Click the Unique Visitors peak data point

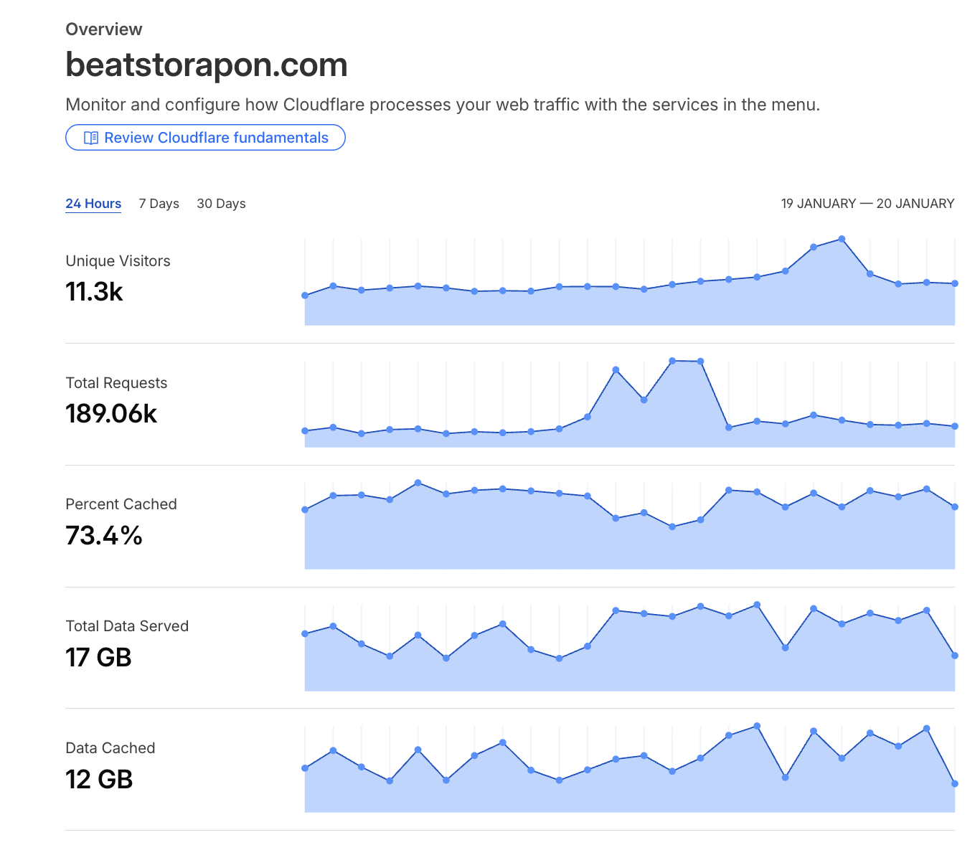(842, 239)
